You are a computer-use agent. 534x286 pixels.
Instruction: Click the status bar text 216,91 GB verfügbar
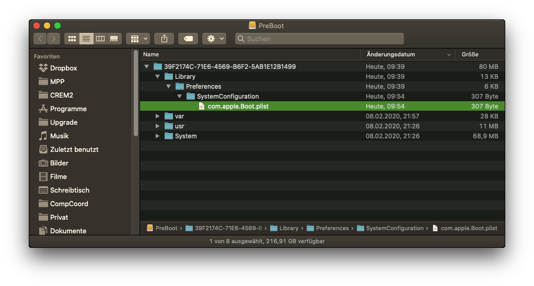click(x=295, y=241)
